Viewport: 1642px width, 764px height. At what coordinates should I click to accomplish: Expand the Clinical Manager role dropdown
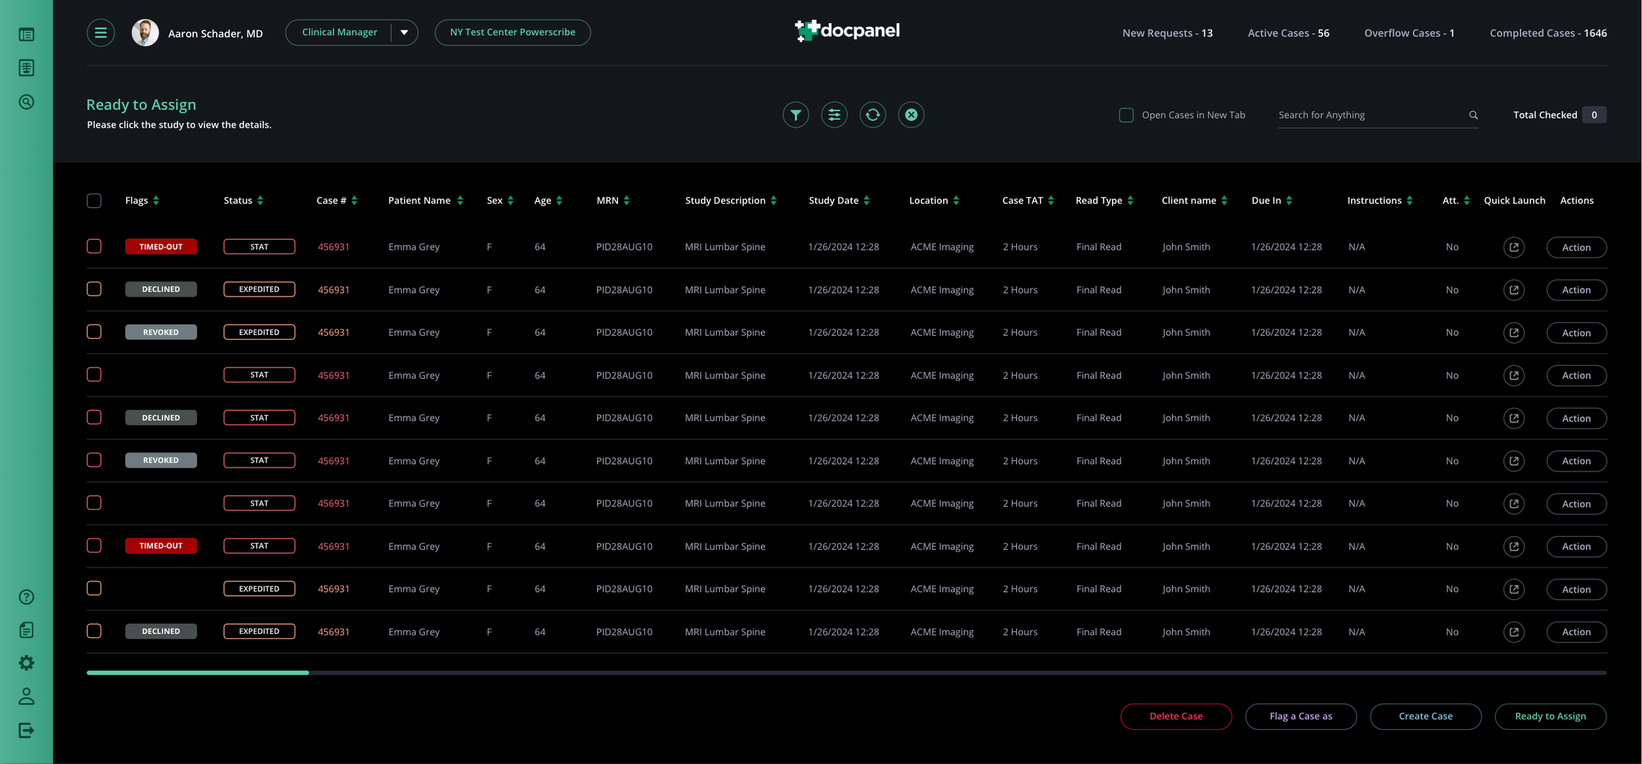(x=404, y=32)
